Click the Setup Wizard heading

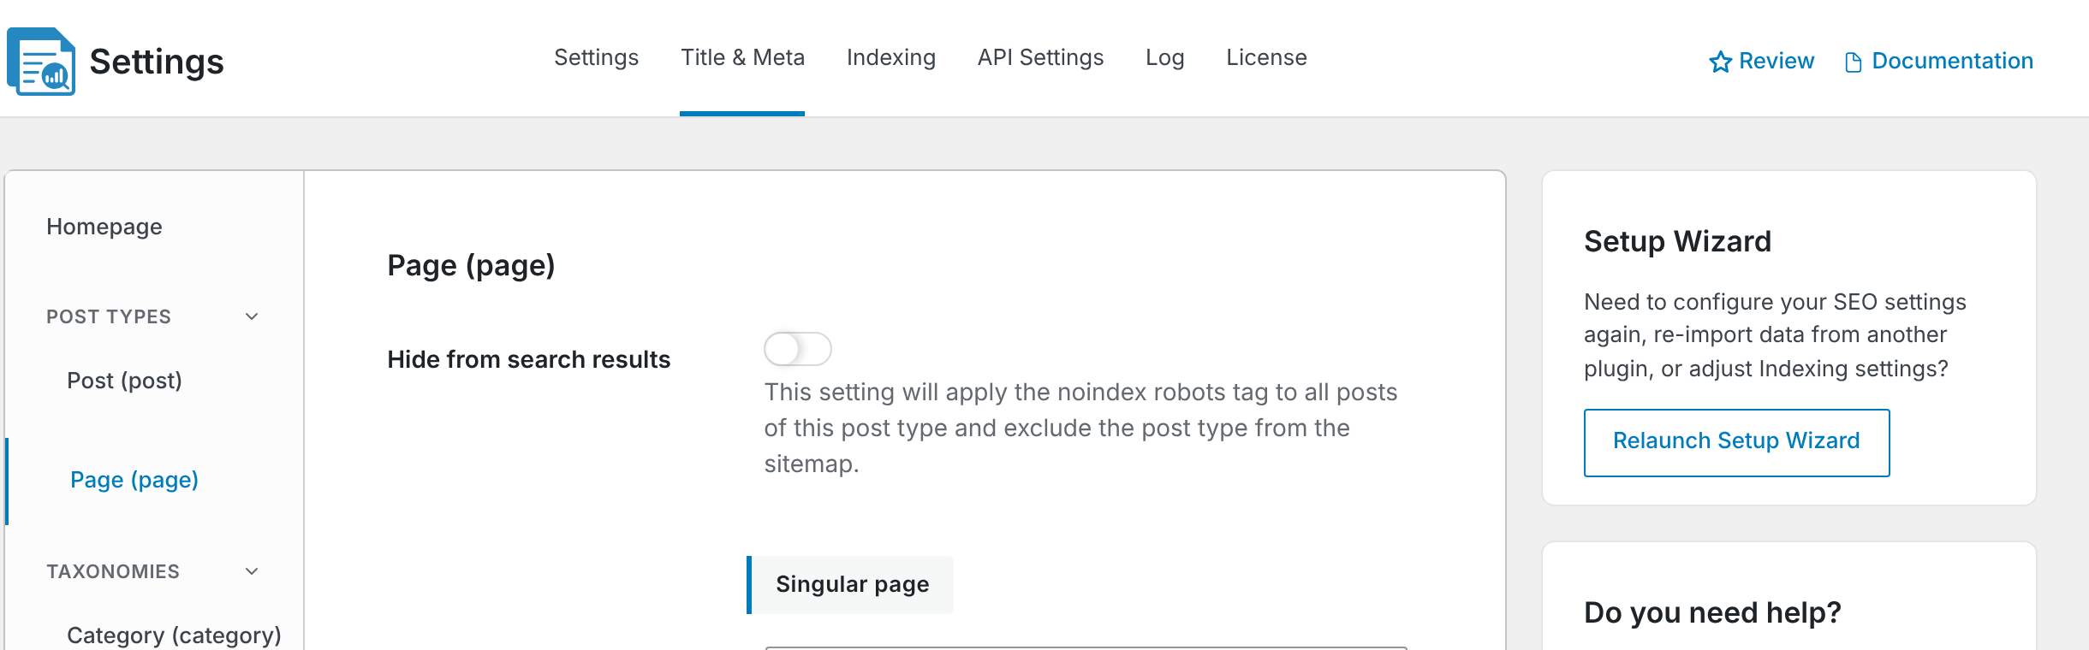pos(1678,241)
